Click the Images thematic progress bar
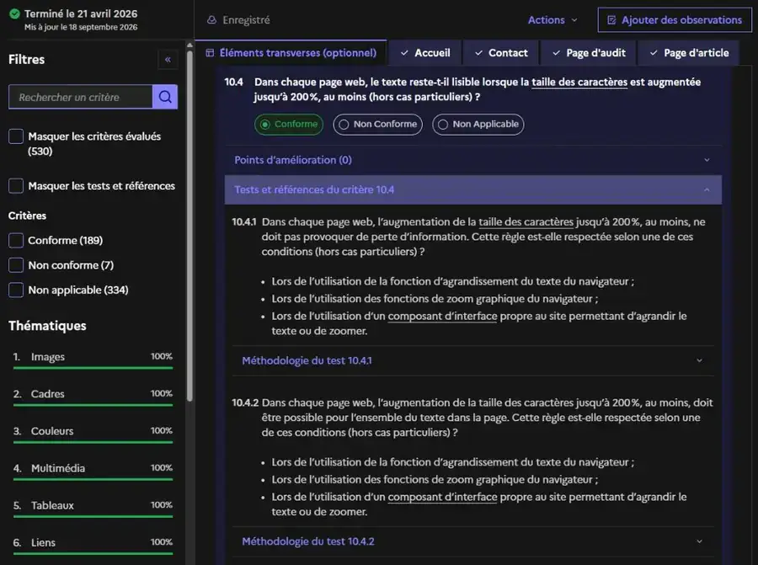 [93, 368]
